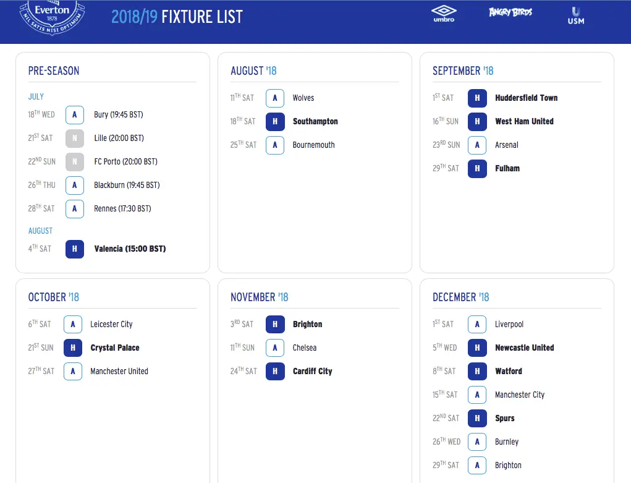Open the Crystal Palace fixture
The height and width of the screenshot is (483, 631).
tap(115, 348)
